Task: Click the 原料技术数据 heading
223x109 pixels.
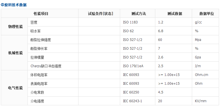Action: pos(16,5)
